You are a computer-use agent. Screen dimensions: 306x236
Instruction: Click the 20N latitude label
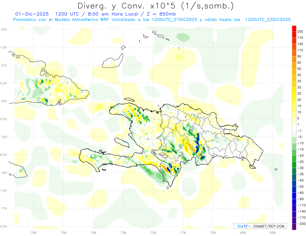click(4, 101)
